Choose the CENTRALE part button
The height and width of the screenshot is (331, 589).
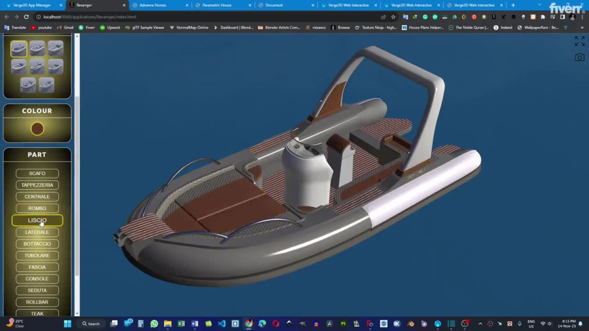click(x=37, y=196)
